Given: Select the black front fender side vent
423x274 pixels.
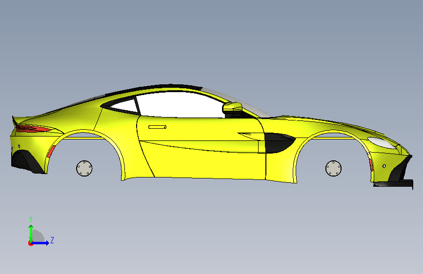Looking at the screenshot, I should pos(278,143).
